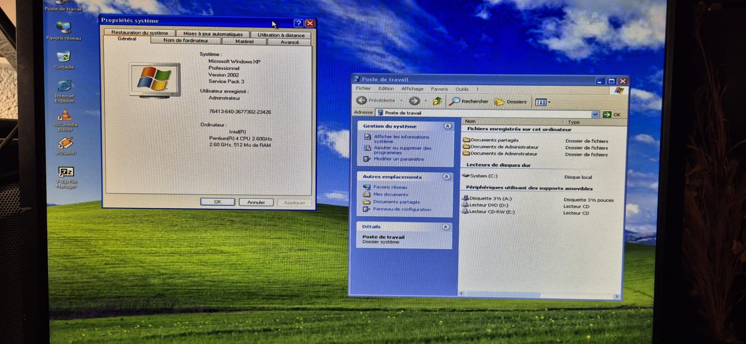Viewport: 746px width, 344px height.
Task: Switch to Restauration du système tab
Action: coord(140,33)
